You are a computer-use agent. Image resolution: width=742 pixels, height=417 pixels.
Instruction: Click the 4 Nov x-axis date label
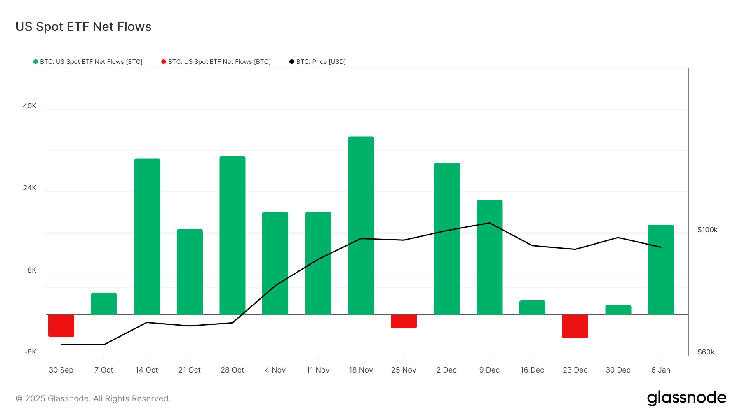[x=275, y=370]
